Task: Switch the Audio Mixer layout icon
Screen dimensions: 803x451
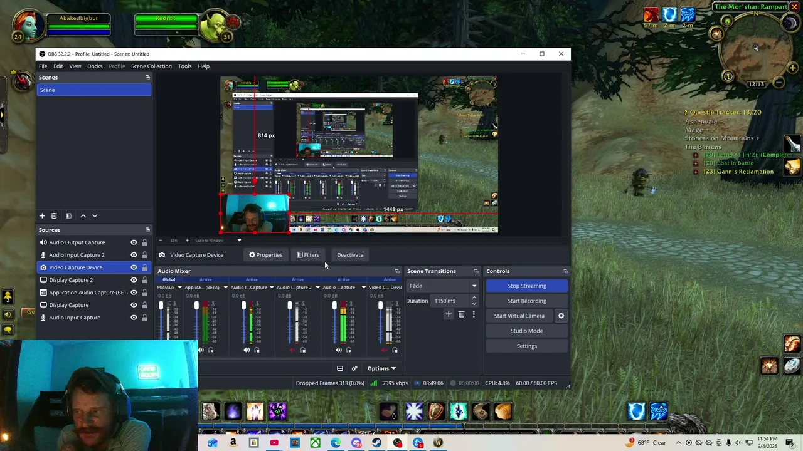Action: pyautogui.click(x=340, y=368)
